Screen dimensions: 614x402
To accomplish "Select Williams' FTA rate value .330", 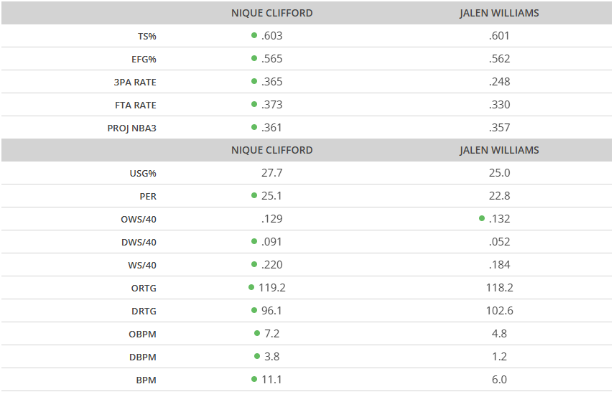I will pyautogui.click(x=499, y=105).
